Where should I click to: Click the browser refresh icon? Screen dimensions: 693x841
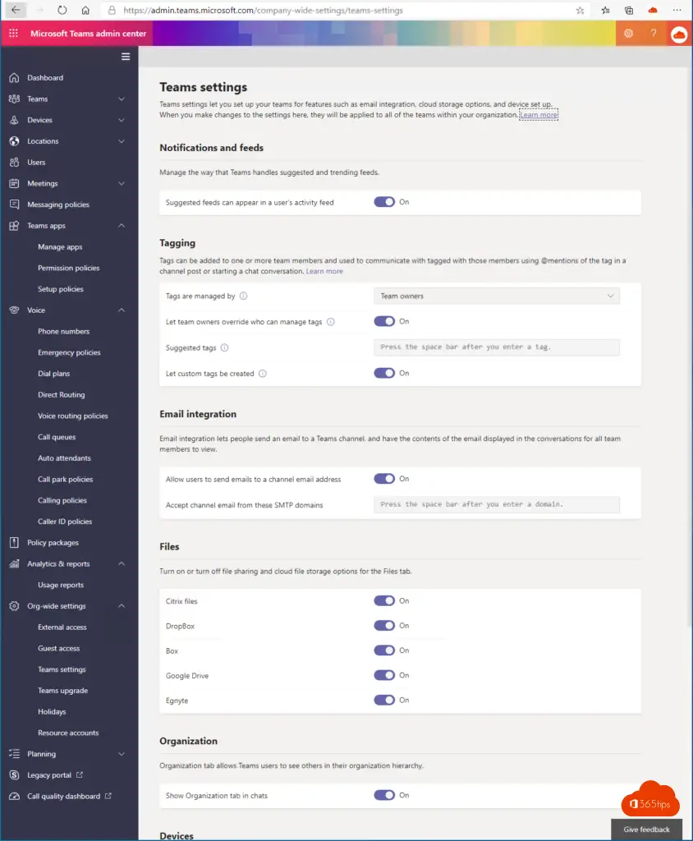pyautogui.click(x=62, y=11)
